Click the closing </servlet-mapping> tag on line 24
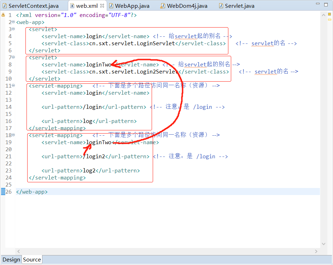The height and width of the screenshot is (265, 333). [57, 178]
